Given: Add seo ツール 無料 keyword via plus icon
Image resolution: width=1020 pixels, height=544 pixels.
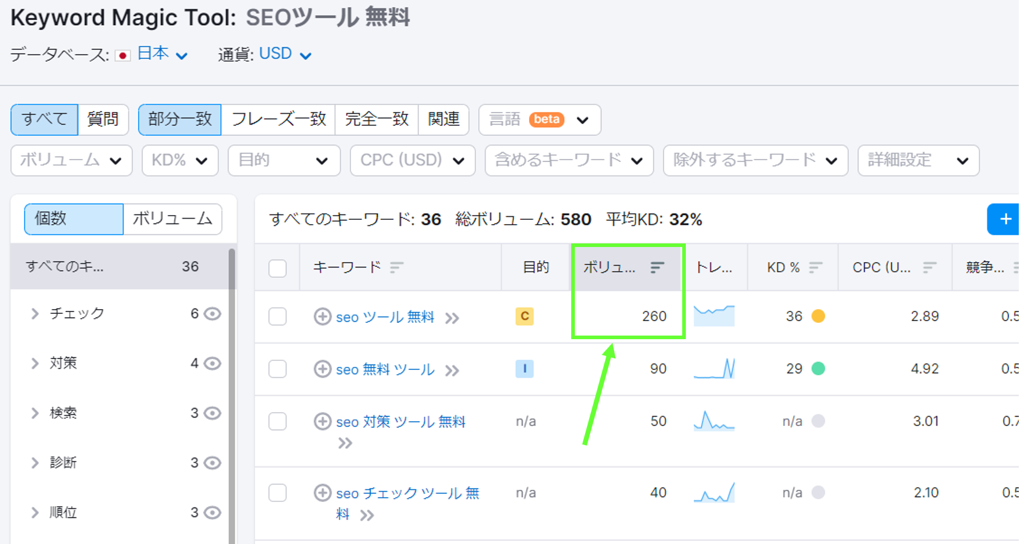Looking at the screenshot, I should (x=322, y=316).
